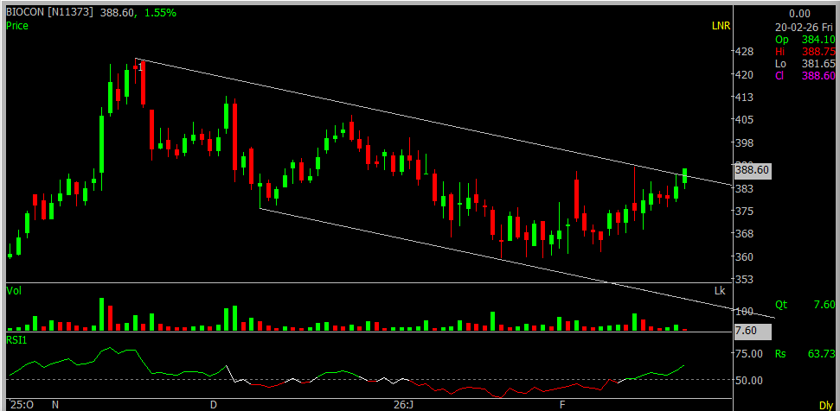
Task: Select the Lo 381.65 low value
Action: coord(805,64)
